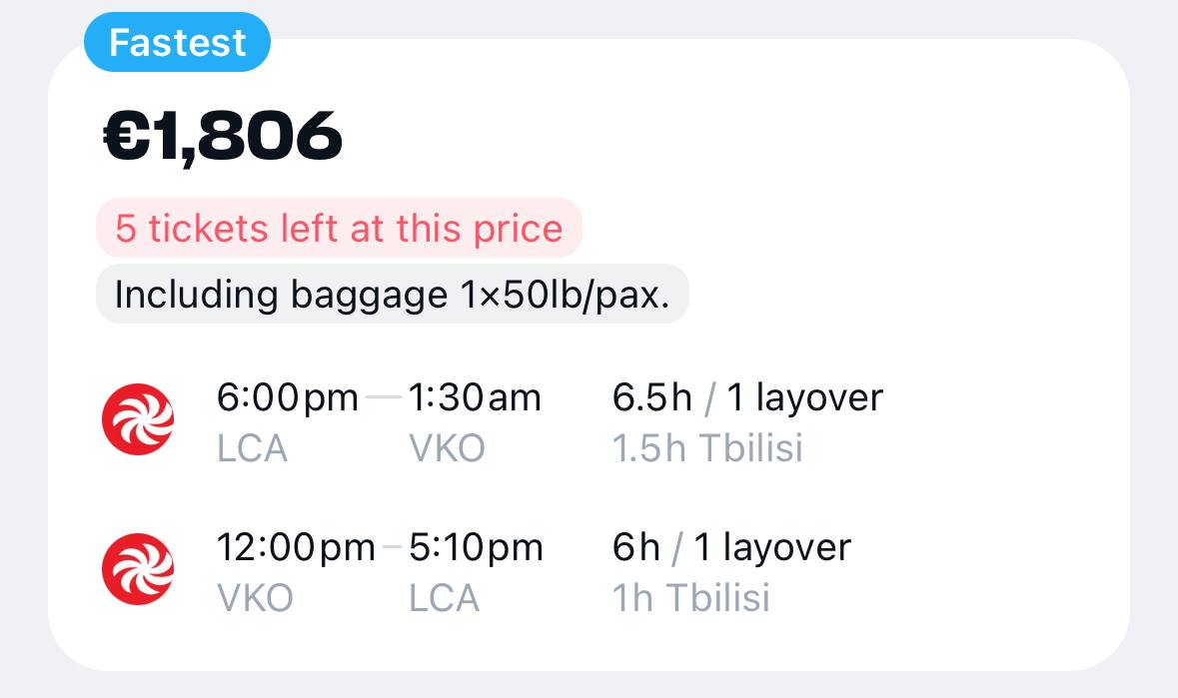The width and height of the screenshot is (1178, 698).
Task: Select return LCA arrival airport code
Action: click(x=445, y=598)
